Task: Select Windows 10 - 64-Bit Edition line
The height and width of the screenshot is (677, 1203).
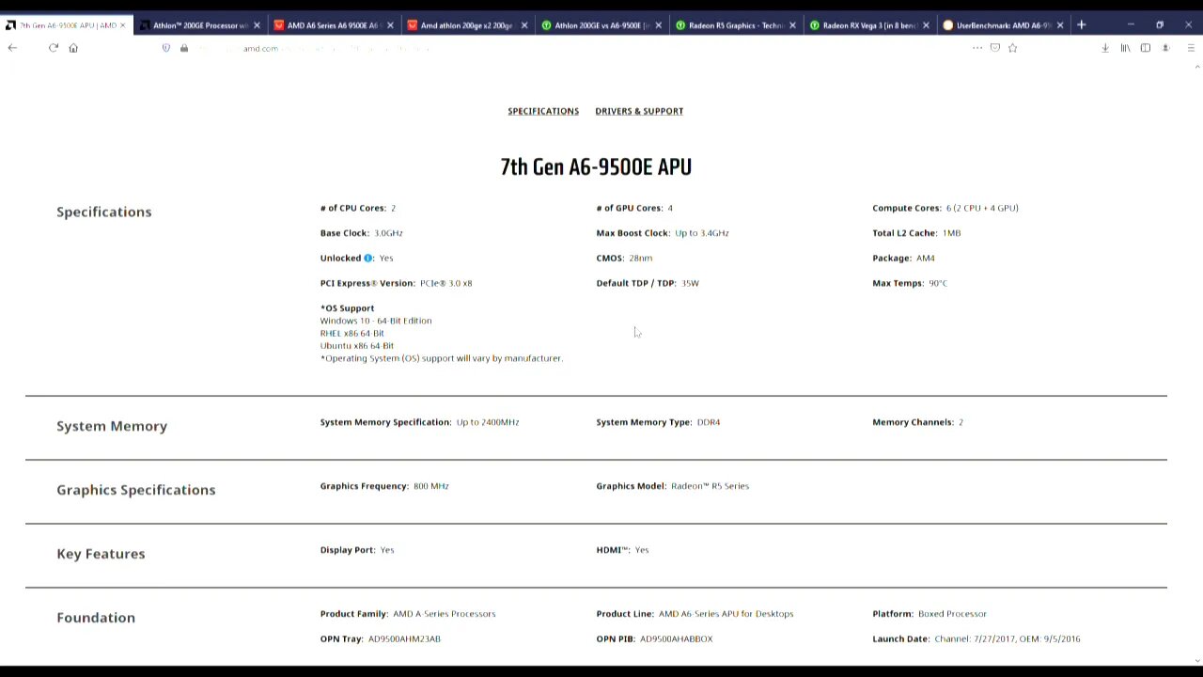Action: tap(376, 321)
